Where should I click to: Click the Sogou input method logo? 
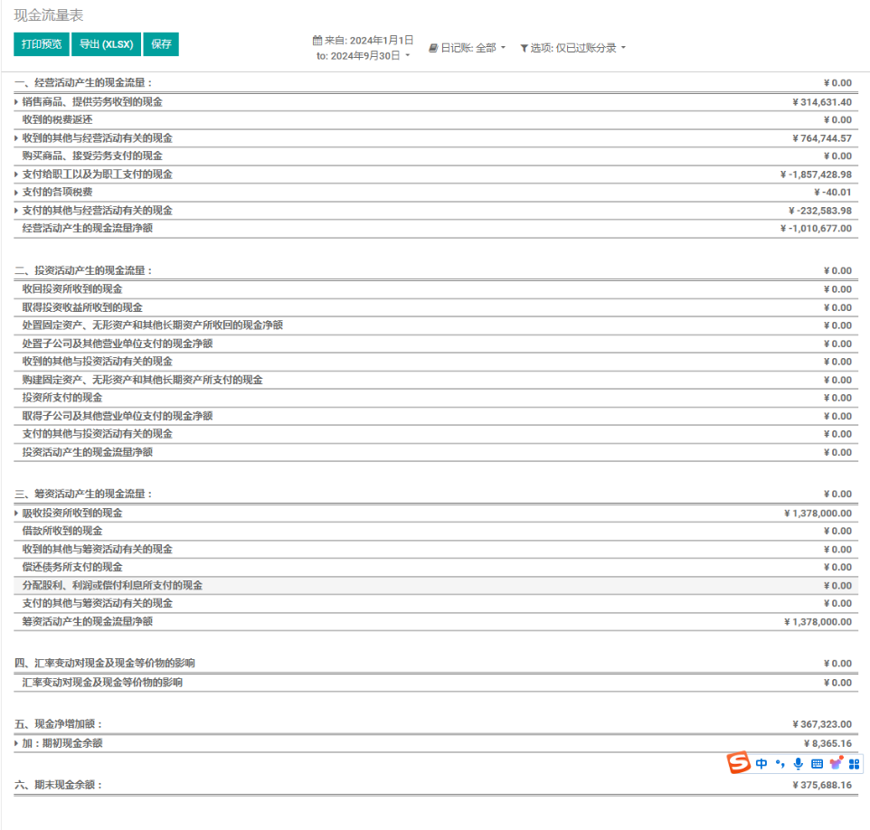[x=740, y=764]
